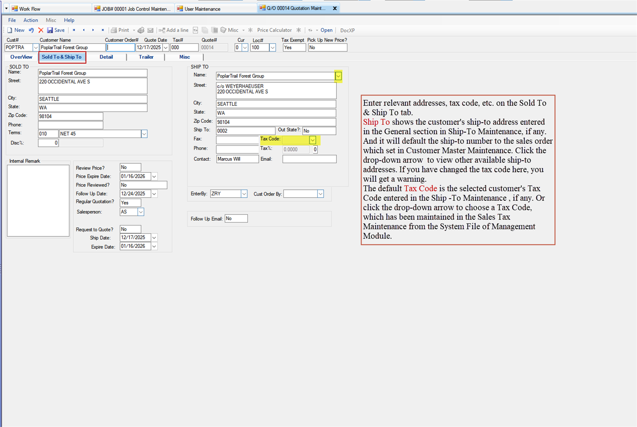This screenshot has width=637, height=427.
Task: Expand the Ship To Name dropdown
Action: 338,76
